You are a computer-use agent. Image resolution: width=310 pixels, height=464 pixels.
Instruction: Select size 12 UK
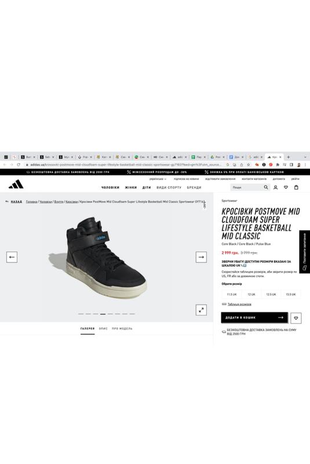point(251,295)
